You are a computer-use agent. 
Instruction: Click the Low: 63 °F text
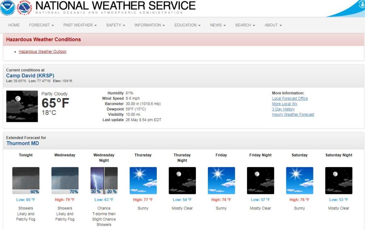[104, 200]
